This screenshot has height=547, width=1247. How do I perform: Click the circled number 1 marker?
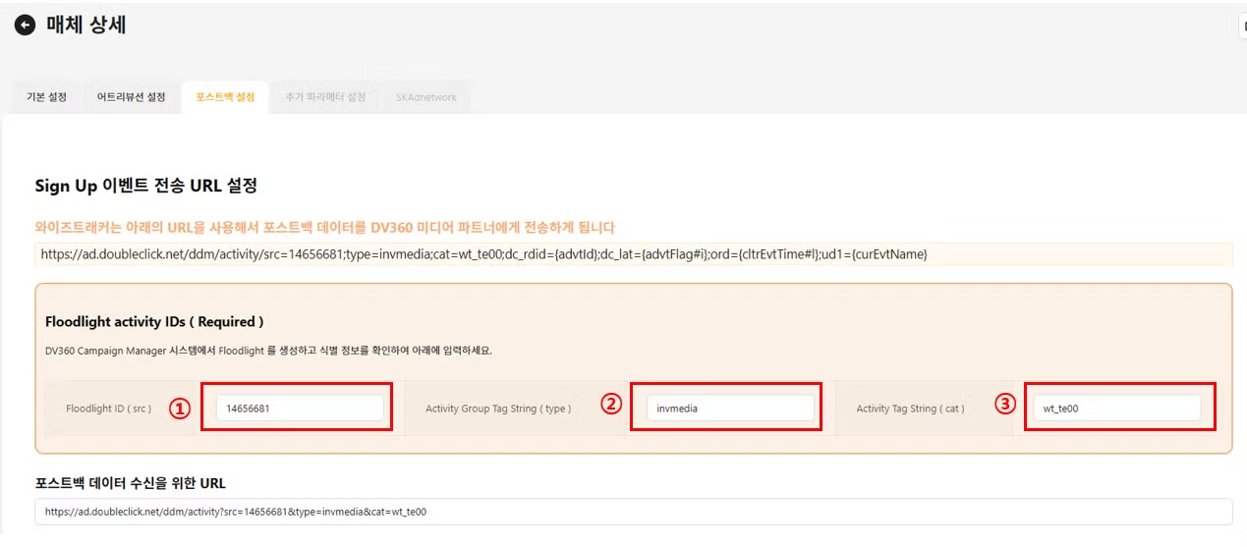coord(178,408)
